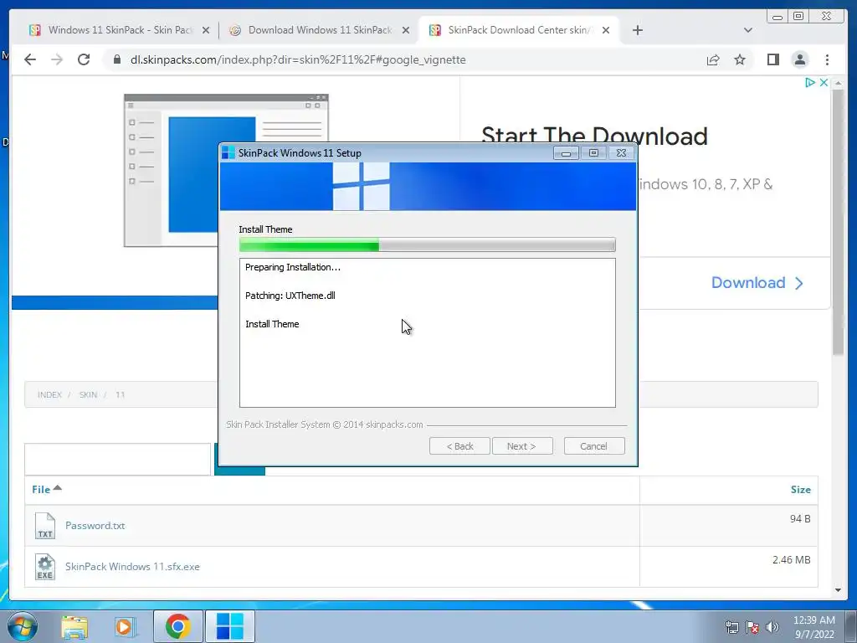Click the Back button in setup

[459, 446]
